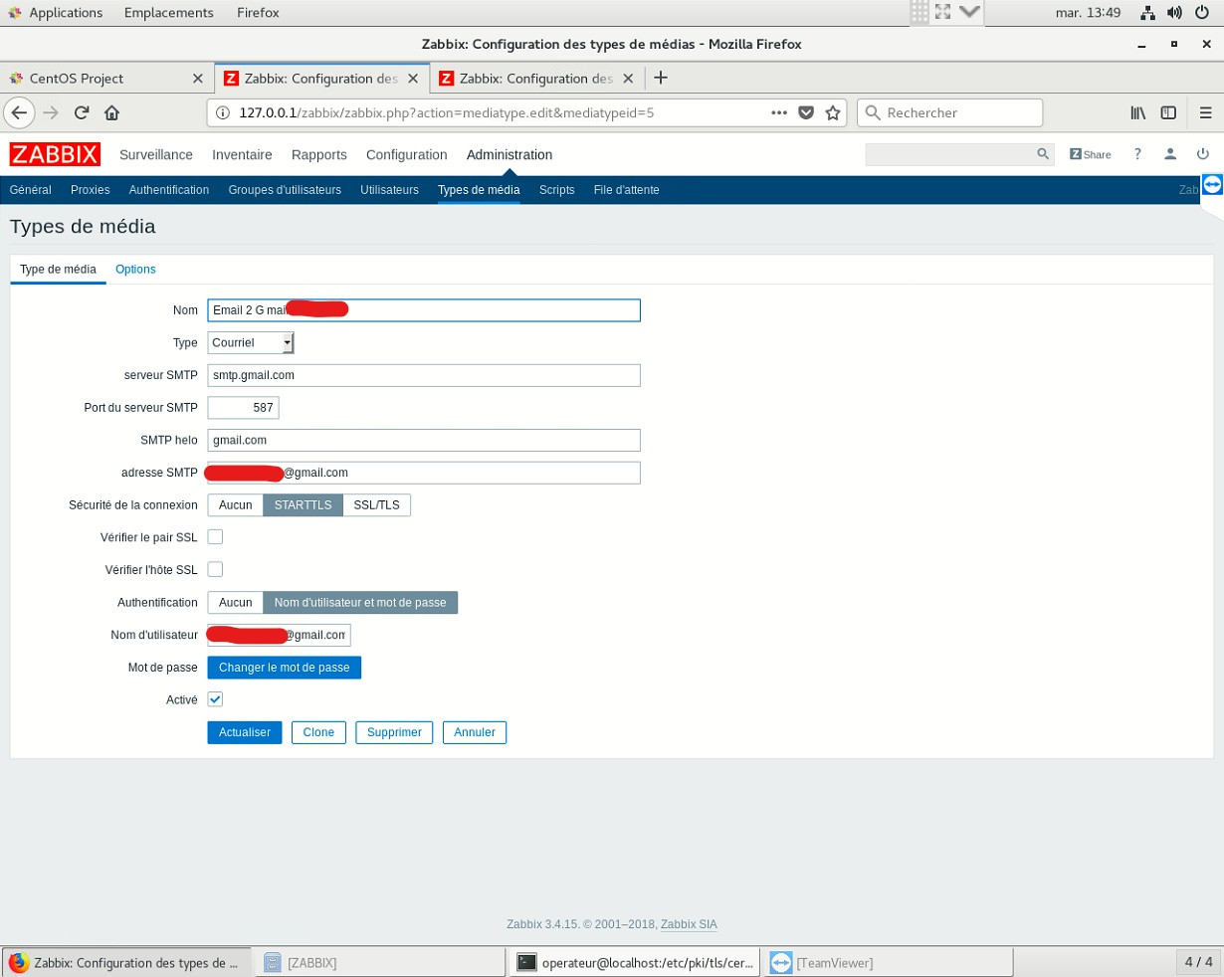Open the TeamViewer side panel icon
1224x977 pixels.
(x=1212, y=185)
